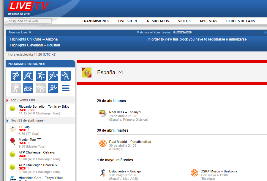Open Highlights Chi Cubs – Arizona link
Viewport: 267px width, 181px height.
[34, 39]
